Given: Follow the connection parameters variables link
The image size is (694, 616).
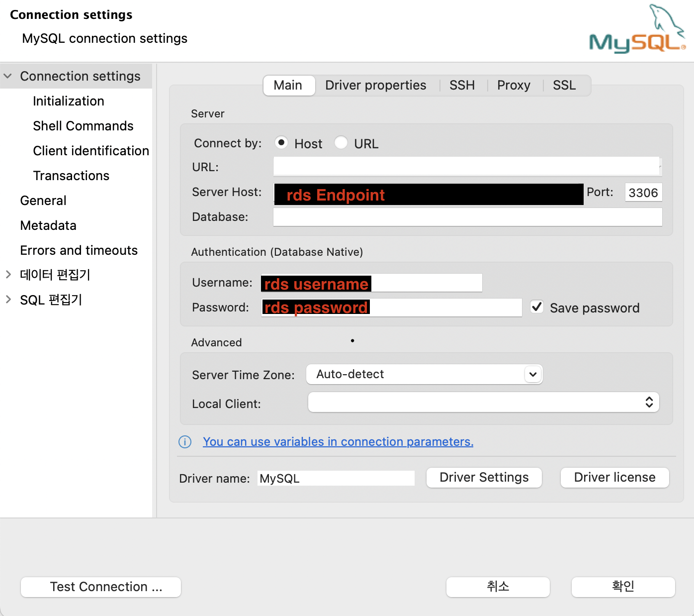Looking at the screenshot, I should tap(338, 442).
